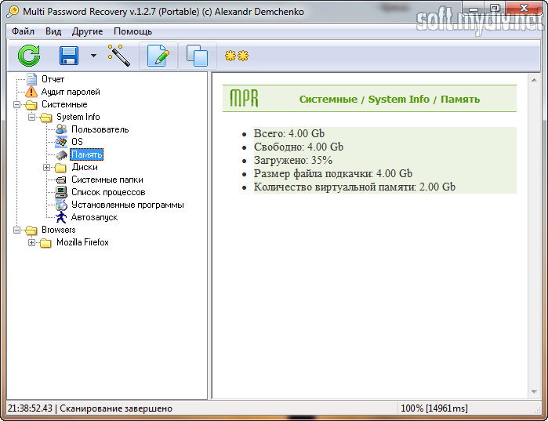Click the Browsers folder icon

click(31, 230)
